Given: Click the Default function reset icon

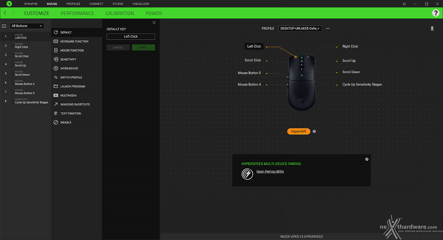Looking at the screenshot, I should [x=56, y=32].
